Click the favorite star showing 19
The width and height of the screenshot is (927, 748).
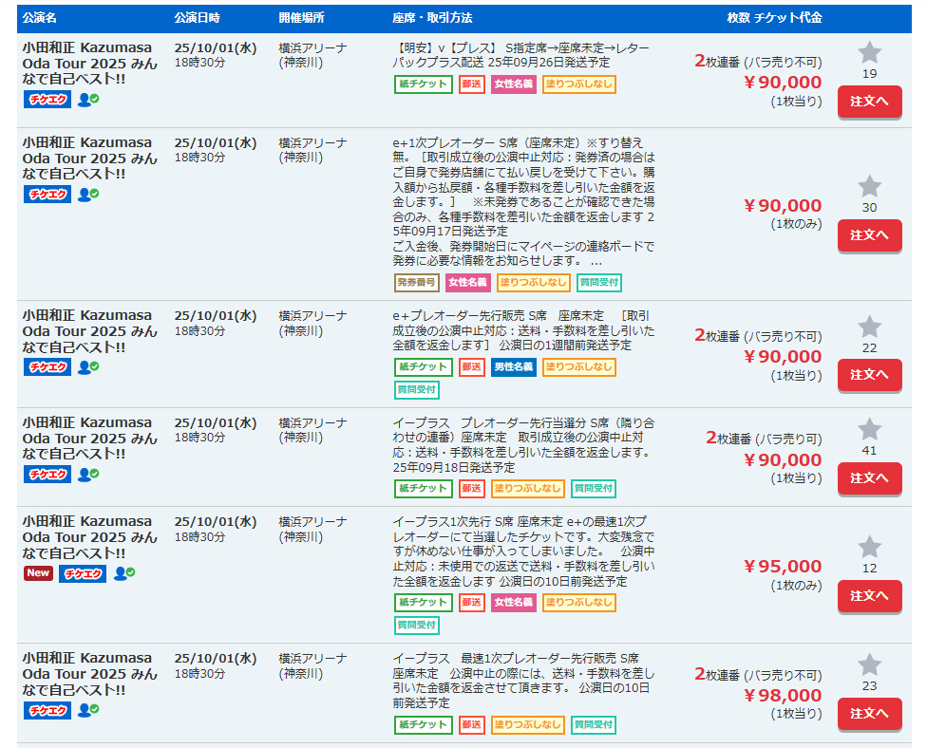pyautogui.click(x=869, y=53)
